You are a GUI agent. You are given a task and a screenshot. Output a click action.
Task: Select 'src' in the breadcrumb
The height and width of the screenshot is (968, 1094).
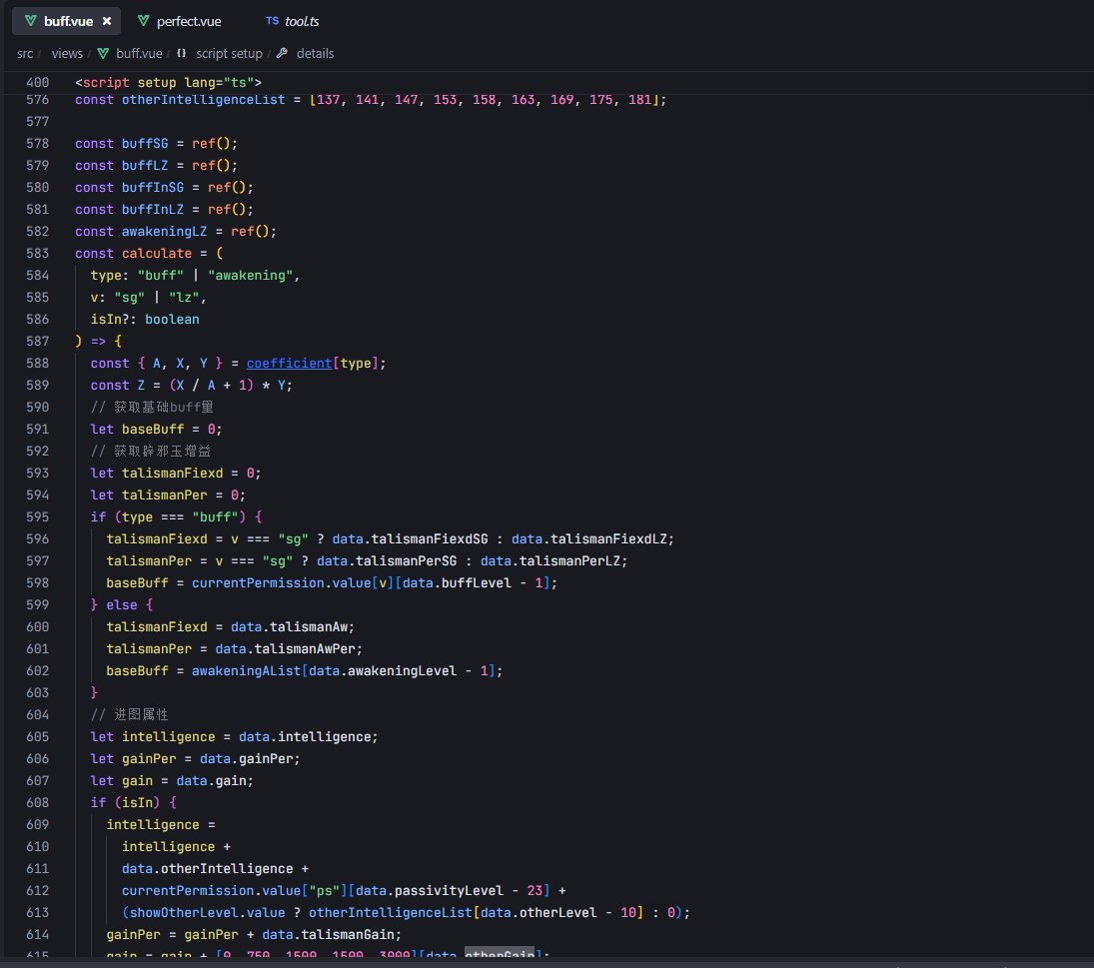point(25,54)
